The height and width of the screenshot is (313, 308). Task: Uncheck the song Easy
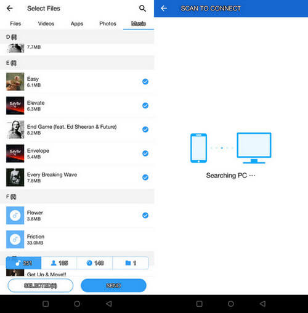pyautogui.click(x=145, y=81)
